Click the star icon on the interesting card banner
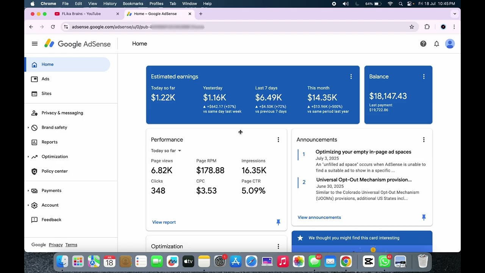The width and height of the screenshot is (485, 273). (x=300, y=238)
